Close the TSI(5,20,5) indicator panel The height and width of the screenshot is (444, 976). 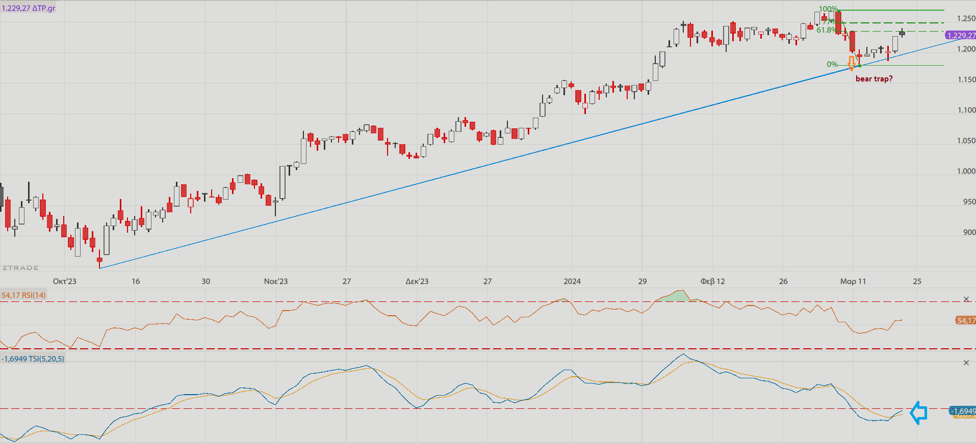click(x=966, y=363)
